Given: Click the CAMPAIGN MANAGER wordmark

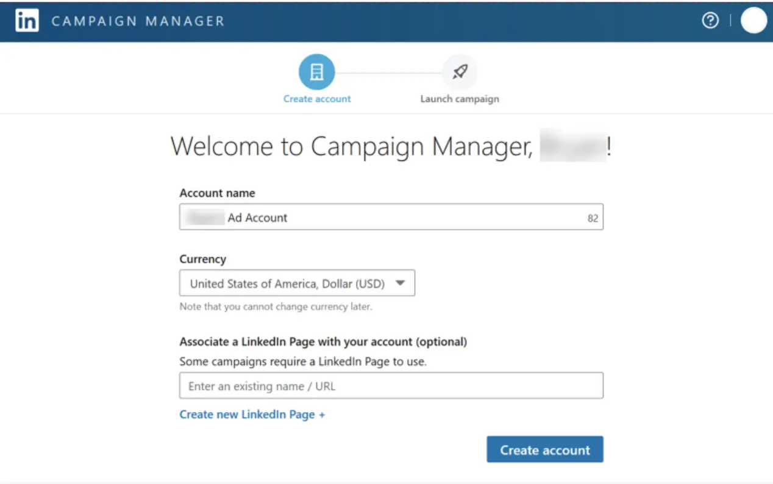Looking at the screenshot, I should tap(137, 21).
